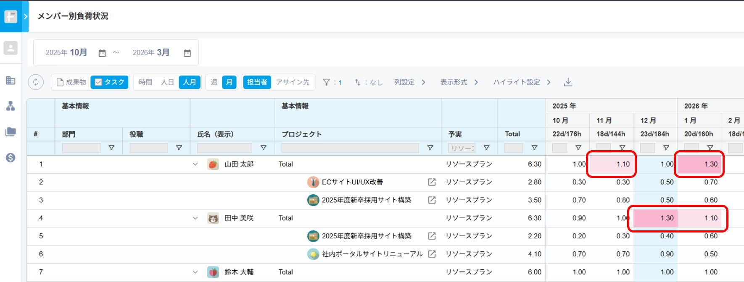Screen dimensions: 744x282
Task: Click the 田中 美咲 name
Action: (239, 218)
